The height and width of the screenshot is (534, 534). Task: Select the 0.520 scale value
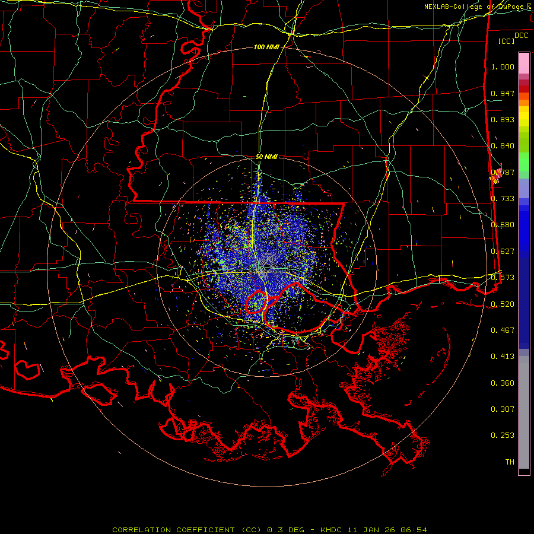tap(503, 304)
